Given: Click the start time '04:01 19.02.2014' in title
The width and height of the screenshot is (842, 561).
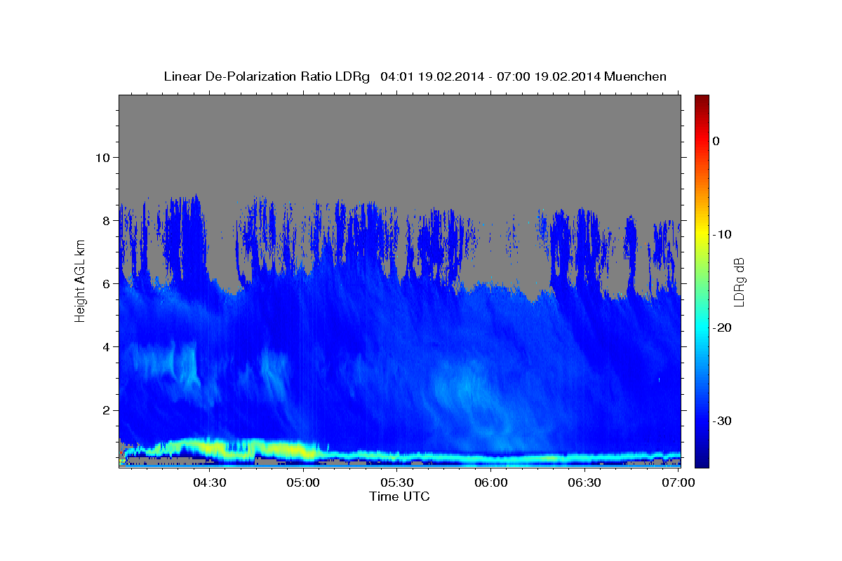Looking at the screenshot, I should pos(432,76).
